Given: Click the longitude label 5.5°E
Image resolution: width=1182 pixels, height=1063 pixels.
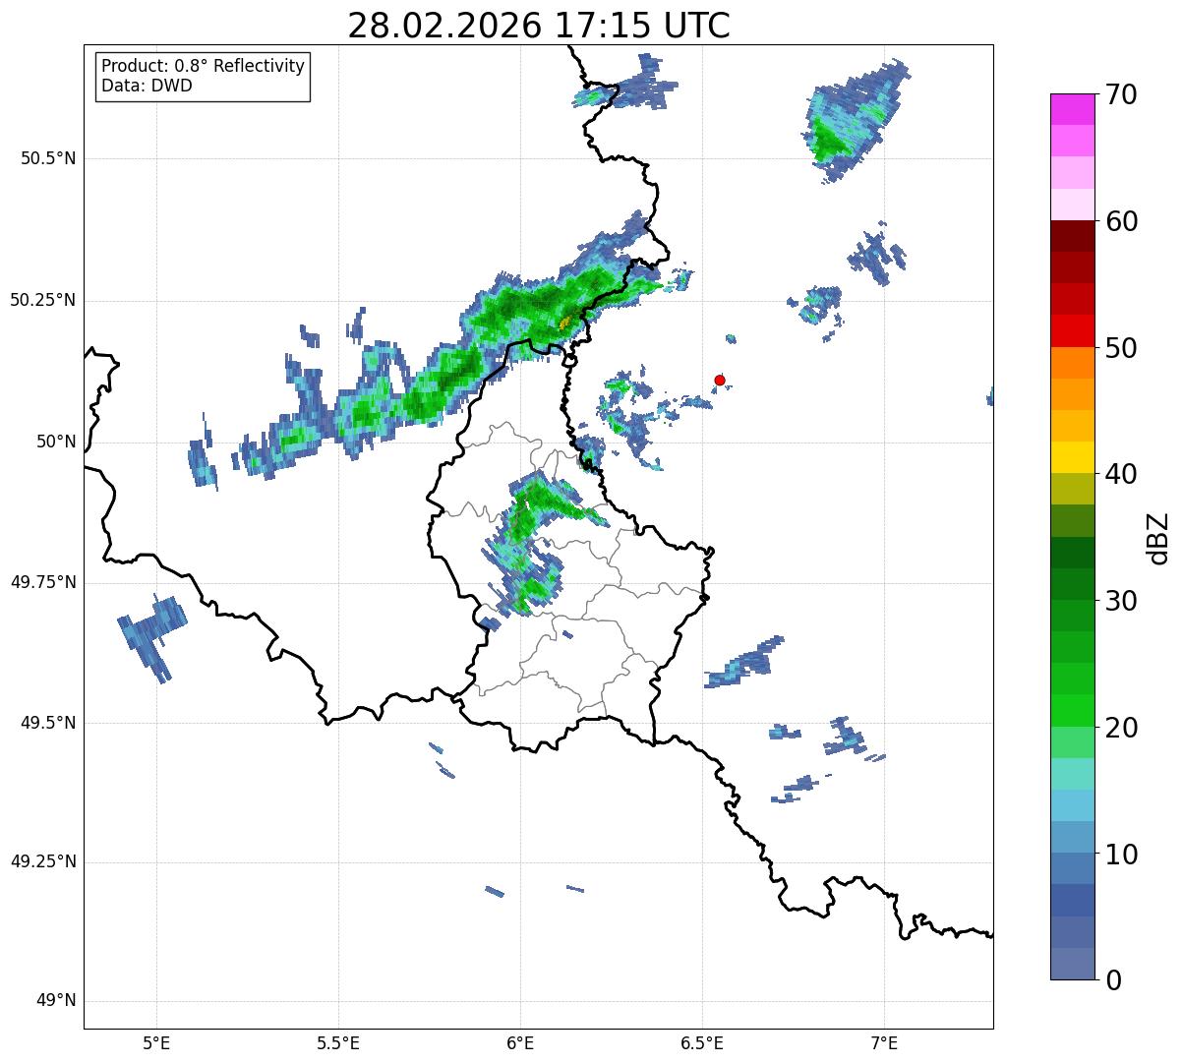Looking at the screenshot, I should tap(338, 1042).
